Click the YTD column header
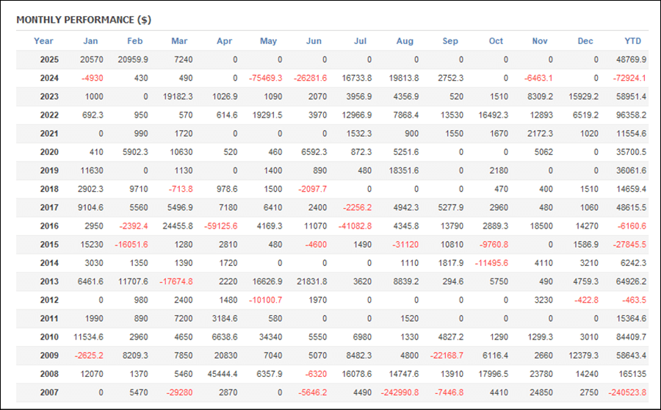The image size is (661, 410). (633, 41)
